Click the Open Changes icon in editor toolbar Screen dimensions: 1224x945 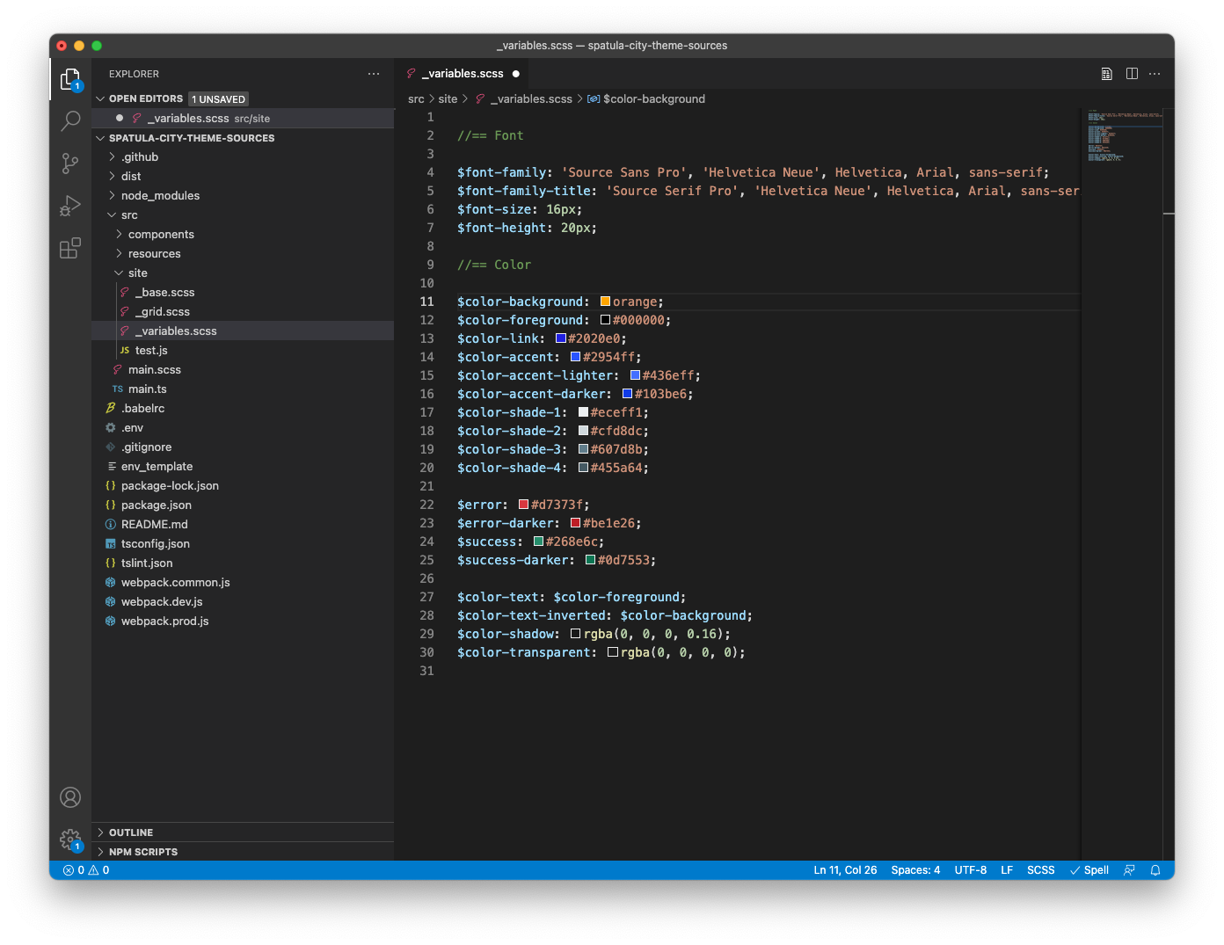(x=1107, y=74)
